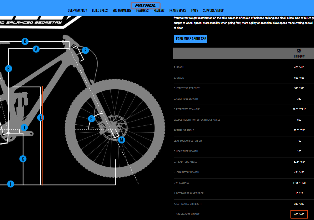Open the Overview/Buy section
Viewport: 314px width, 220px height.
[x=77, y=11]
